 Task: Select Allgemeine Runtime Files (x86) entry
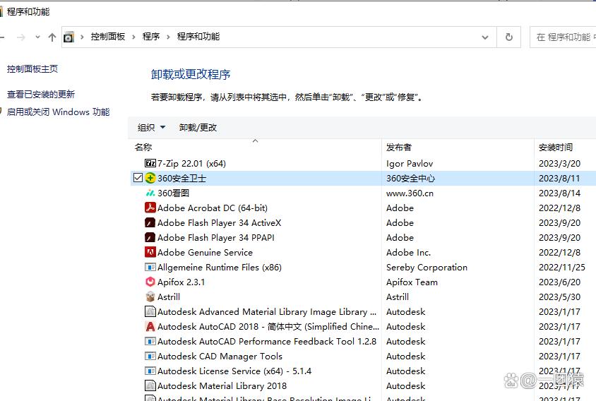pyautogui.click(x=220, y=267)
